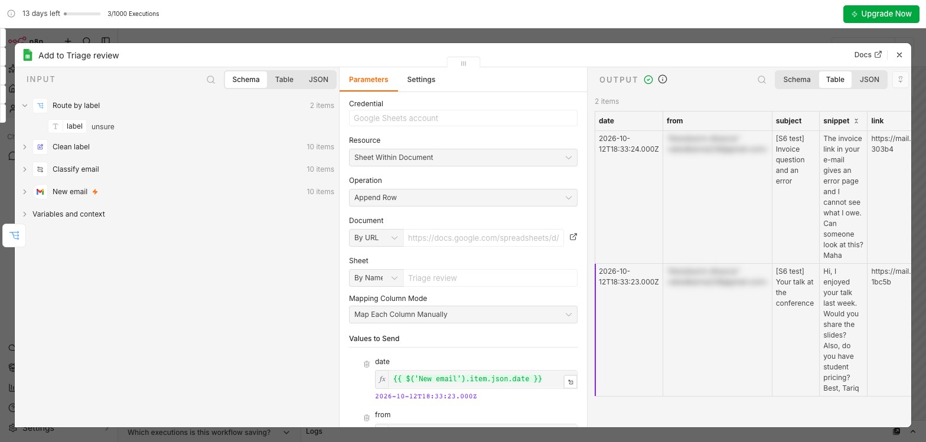926x442 pixels.
Task: Close the Add to Triage review panel
Action: pos(899,55)
